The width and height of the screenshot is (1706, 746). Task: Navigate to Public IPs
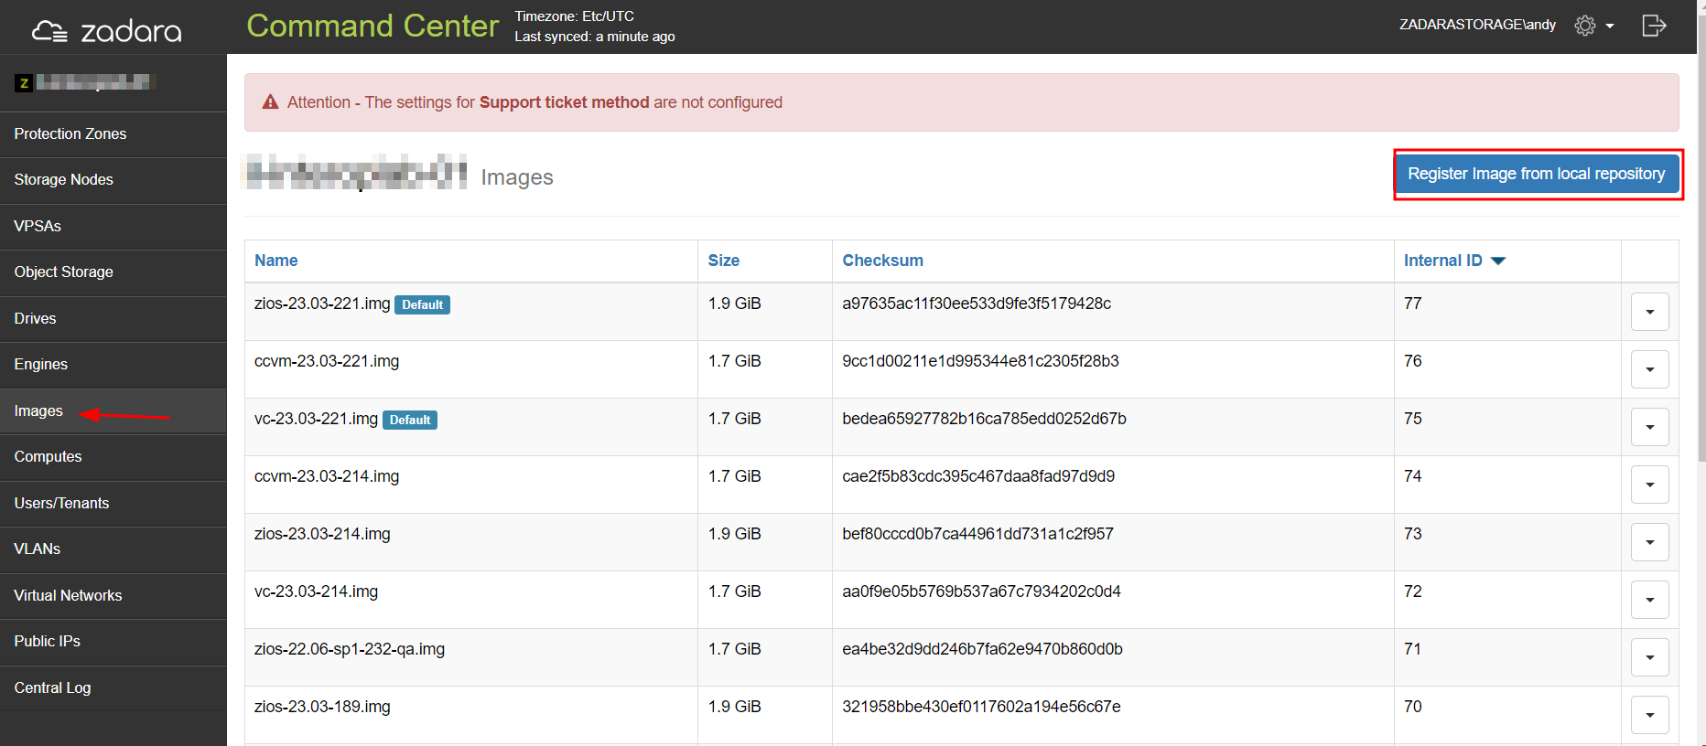pos(113,642)
